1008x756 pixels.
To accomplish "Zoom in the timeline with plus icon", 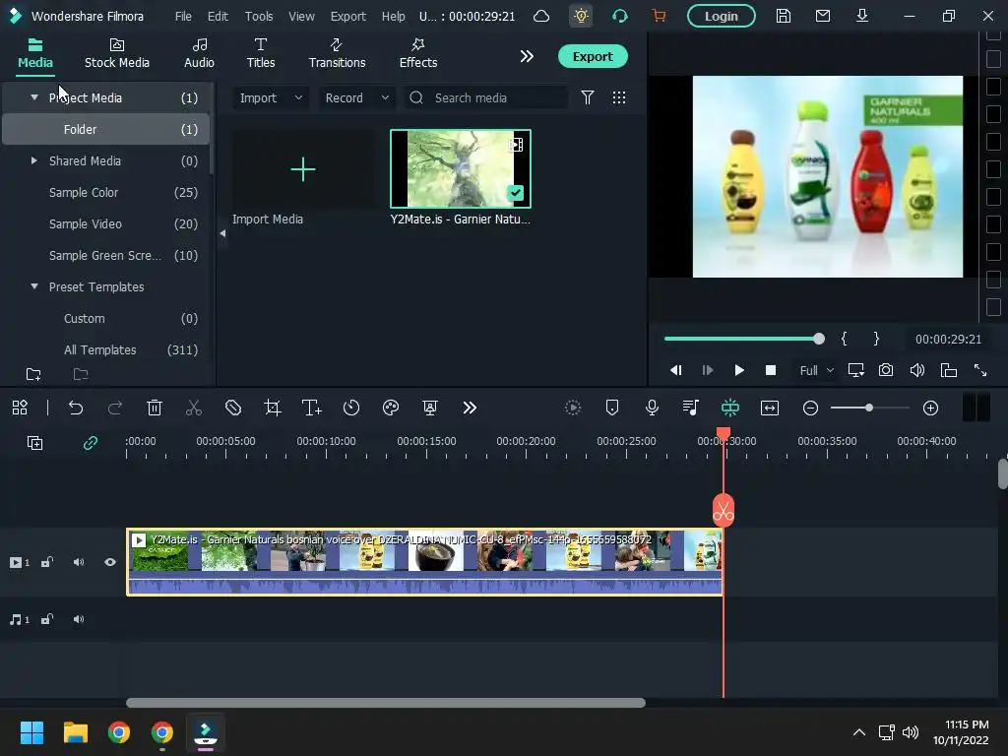I will tap(930, 408).
